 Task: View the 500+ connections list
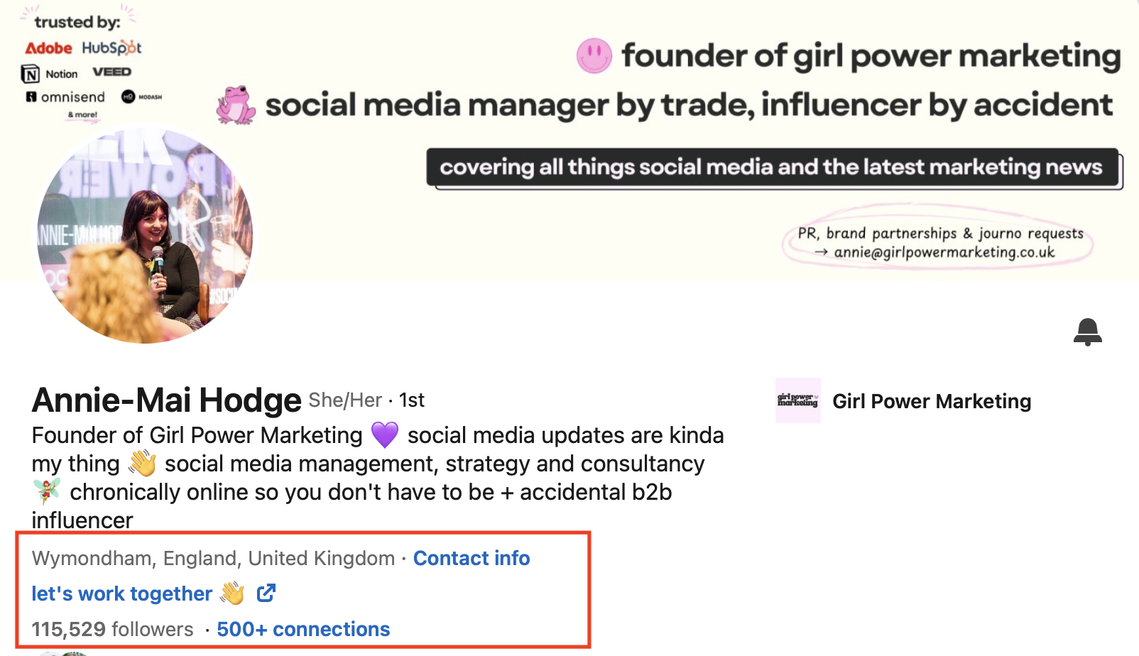coord(303,629)
